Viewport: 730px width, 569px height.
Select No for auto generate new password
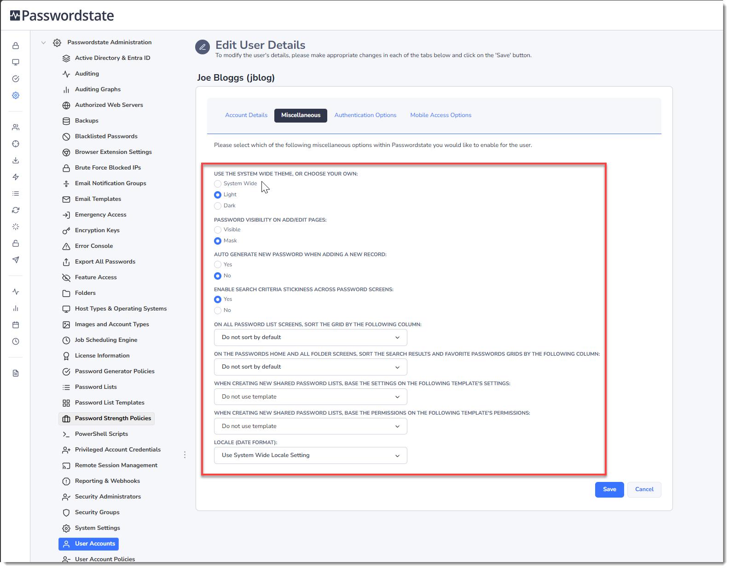tap(218, 276)
